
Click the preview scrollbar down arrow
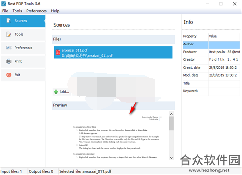tap(171, 158)
